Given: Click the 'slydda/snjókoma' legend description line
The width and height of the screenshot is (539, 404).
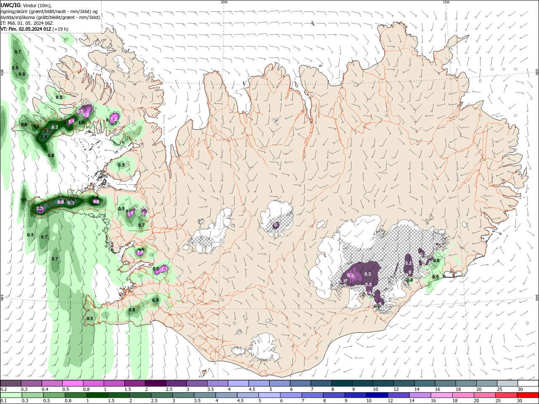Looking at the screenshot, I should click(51, 17).
